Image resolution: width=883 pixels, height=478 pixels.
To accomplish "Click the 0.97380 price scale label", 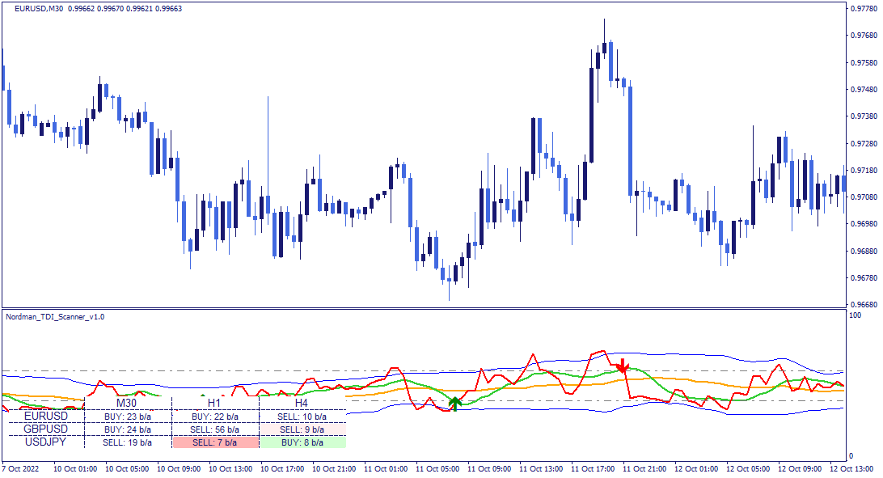I will point(864,116).
